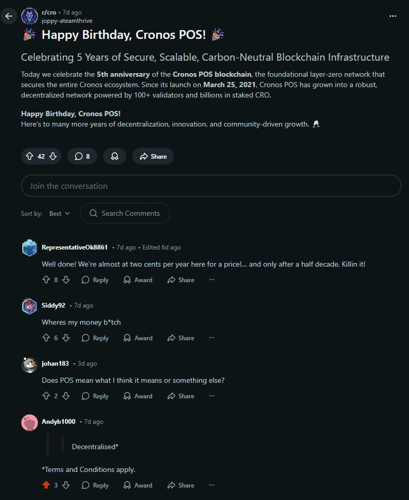Open the post's three-dot options menu
The image size is (409, 500).
coord(393,16)
